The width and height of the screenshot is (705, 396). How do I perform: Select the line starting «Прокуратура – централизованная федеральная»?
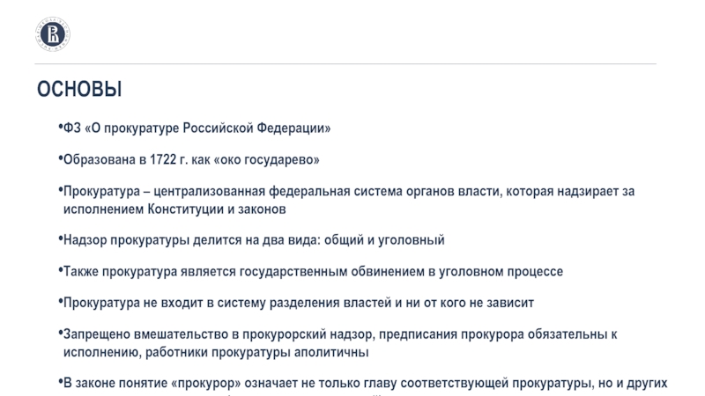pyautogui.click(x=348, y=192)
